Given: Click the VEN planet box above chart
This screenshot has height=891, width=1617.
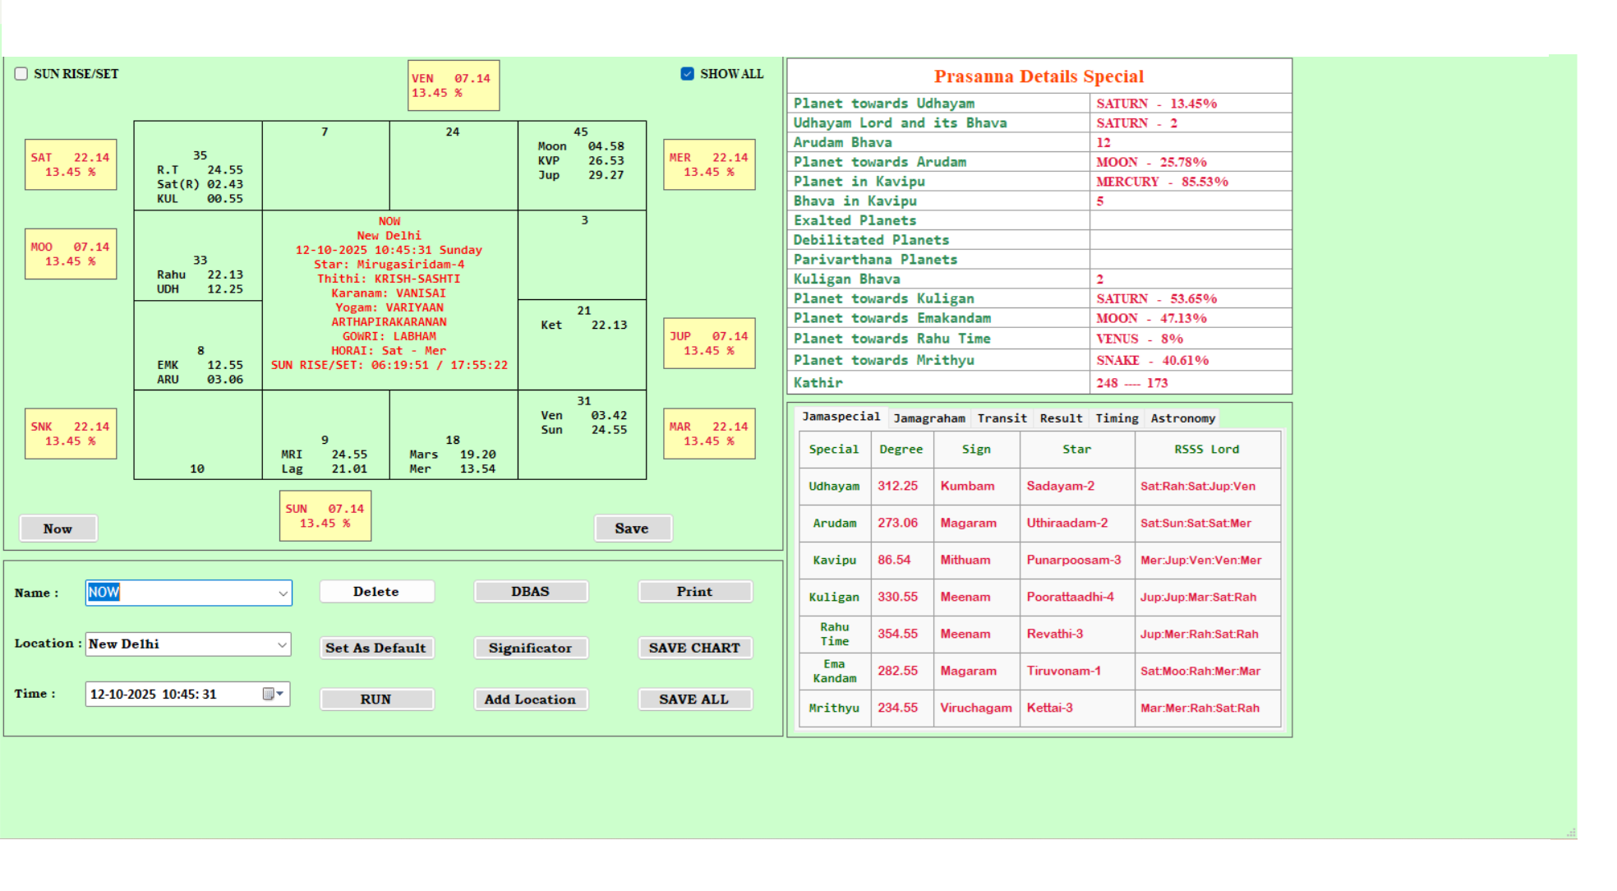Looking at the screenshot, I should (x=453, y=85).
